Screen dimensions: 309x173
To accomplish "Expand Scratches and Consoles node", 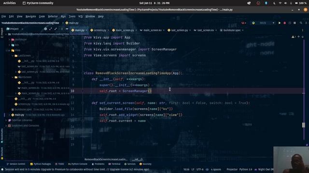I will [x=6, y=125].
